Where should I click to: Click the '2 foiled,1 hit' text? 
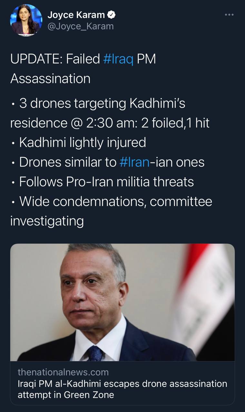tap(176, 123)
